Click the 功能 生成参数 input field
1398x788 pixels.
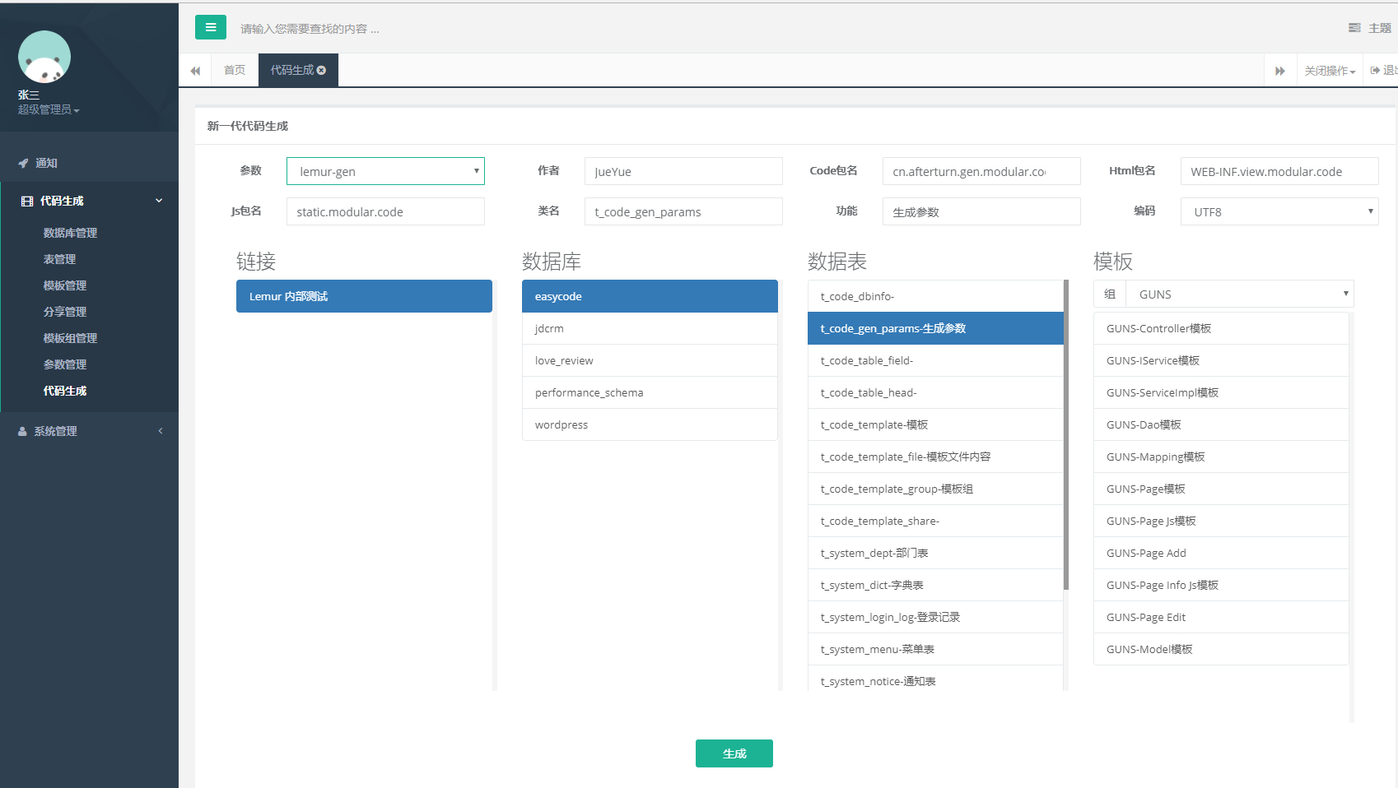point(981,211)
